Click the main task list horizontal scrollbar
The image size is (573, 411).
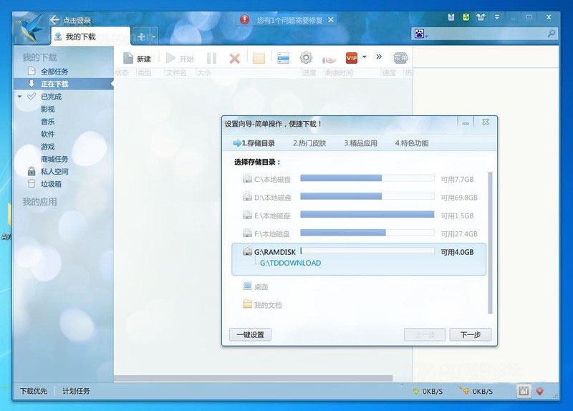[x=254, y=378]
